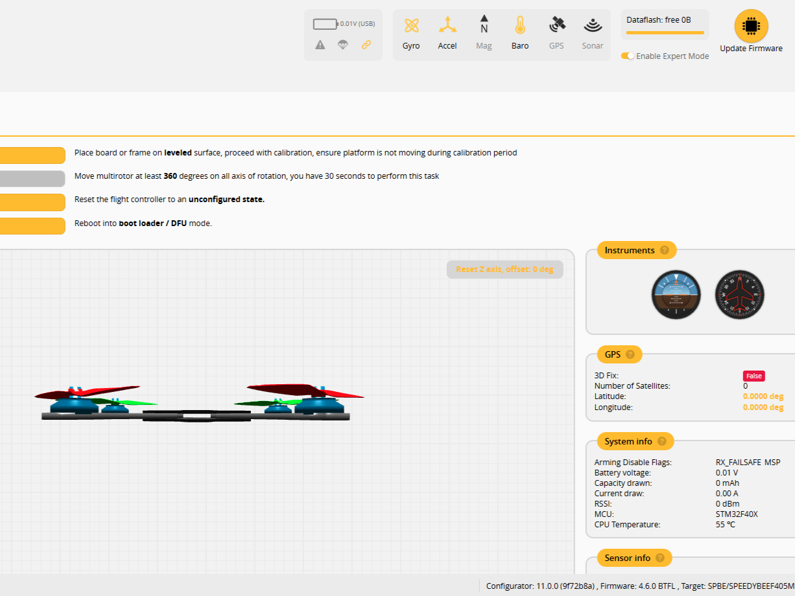Open help icon beside GPS heading
The image size is (795, 596).
click(630, 354)
